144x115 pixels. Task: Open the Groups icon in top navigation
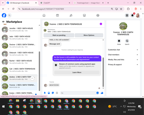98,15
